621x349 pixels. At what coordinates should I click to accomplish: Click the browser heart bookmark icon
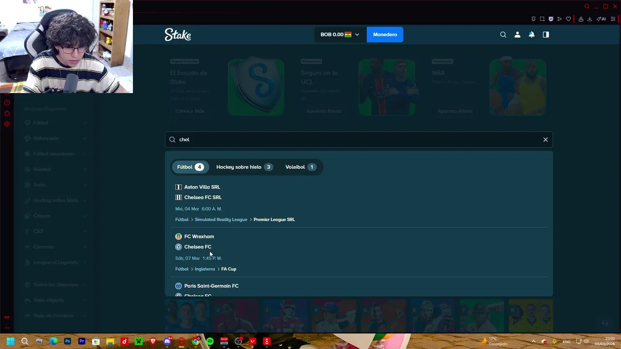pos(568,19)
